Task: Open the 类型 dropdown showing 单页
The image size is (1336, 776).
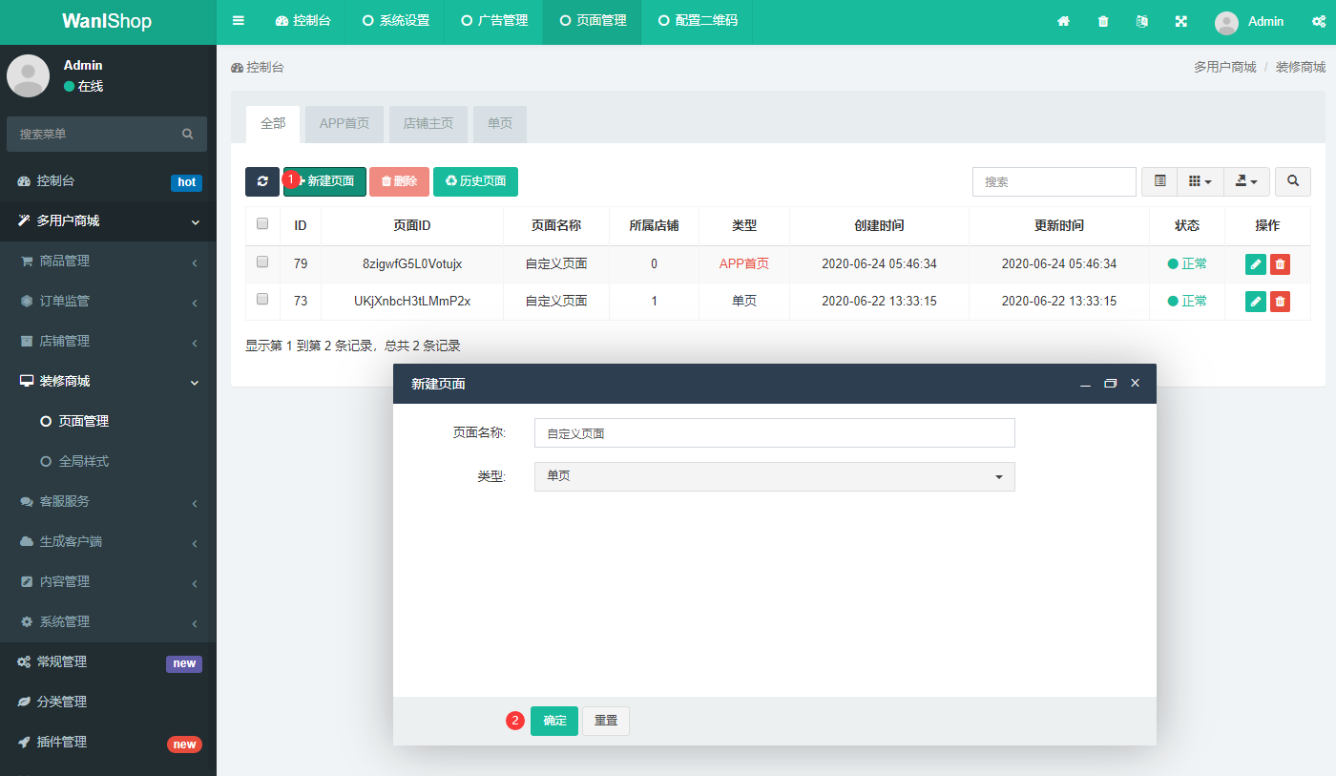Action: pyautogui.click(x=775, y=476)
